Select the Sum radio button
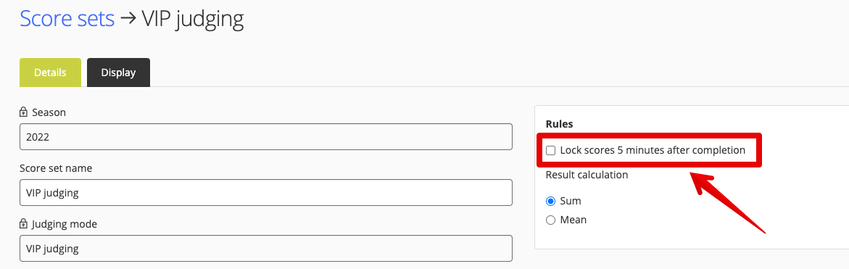849x269 pixels. click(551, 202)
